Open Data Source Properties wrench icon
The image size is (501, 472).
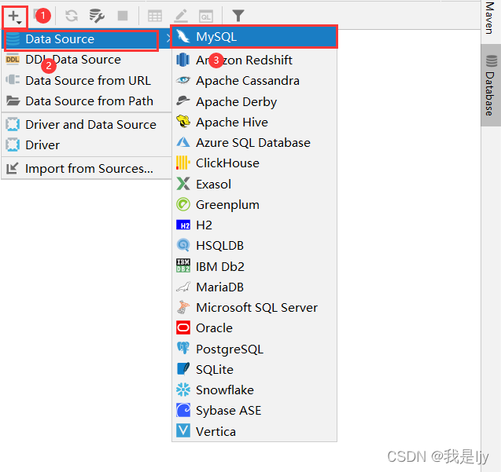pos(97,16)
